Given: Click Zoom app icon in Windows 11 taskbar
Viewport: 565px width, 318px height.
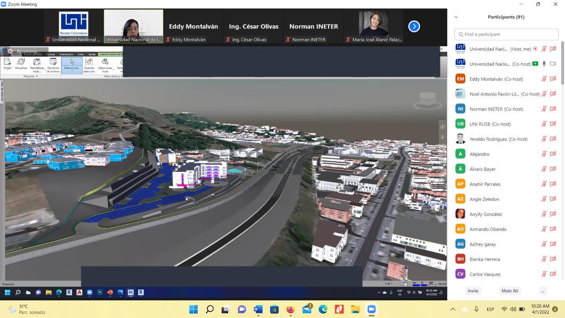Looking at the screenshot, I should point(371,309).
